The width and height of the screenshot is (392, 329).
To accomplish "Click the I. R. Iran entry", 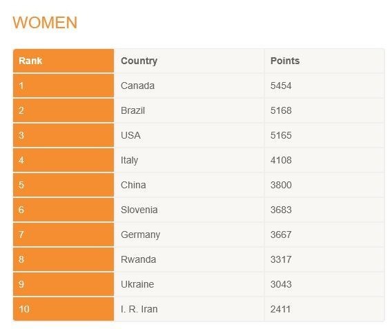I will [139, 309].
